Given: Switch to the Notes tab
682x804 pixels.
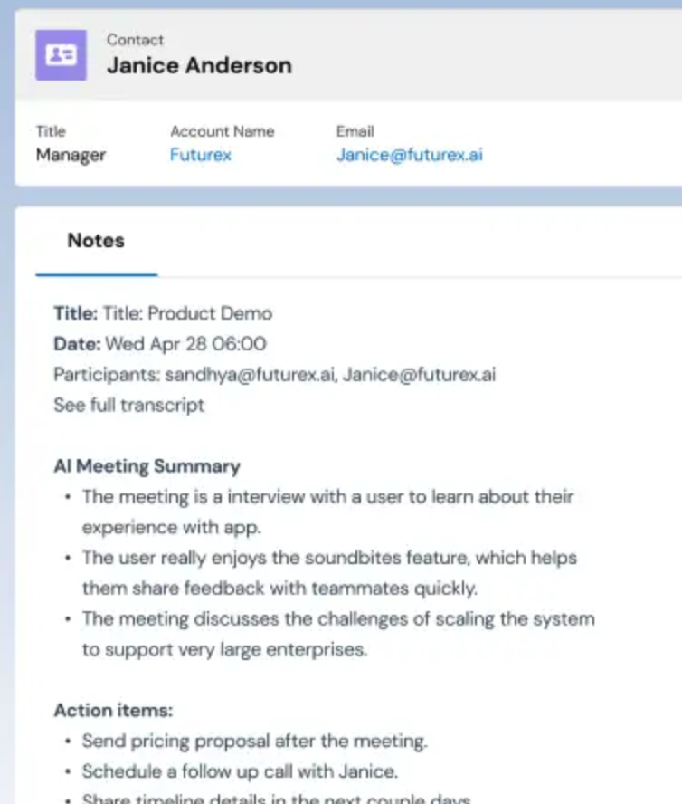Looking at the screenshot, I should click(96, 241).
